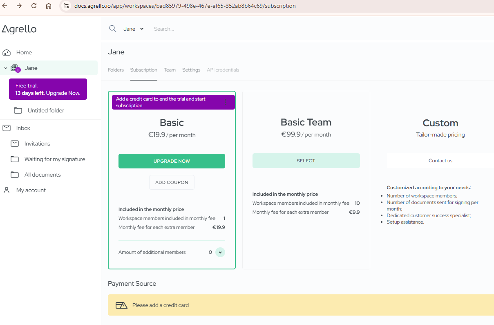Select the URL in the address bar
This screenshot has height=325, width=494.
185,6
